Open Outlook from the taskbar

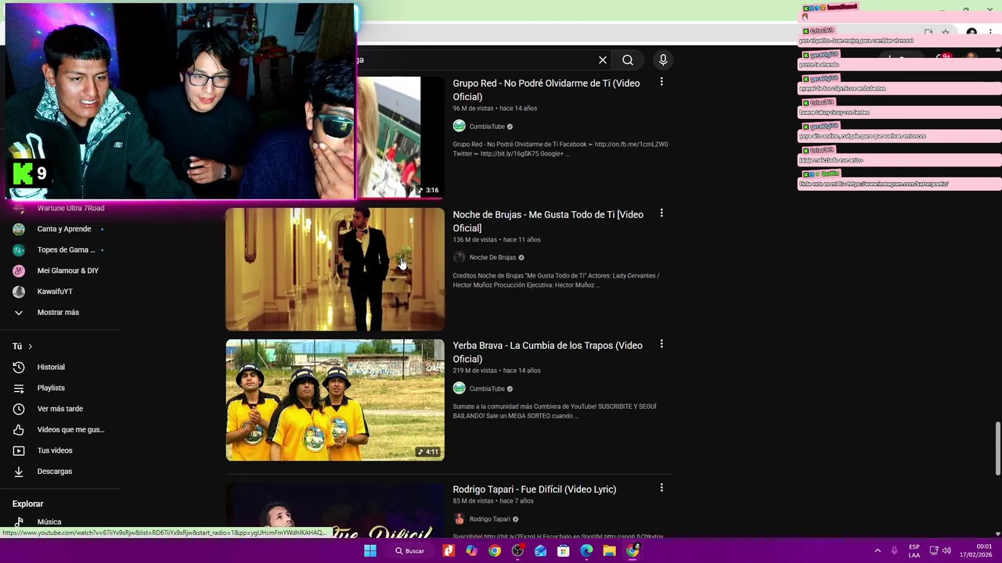point(540,551)
